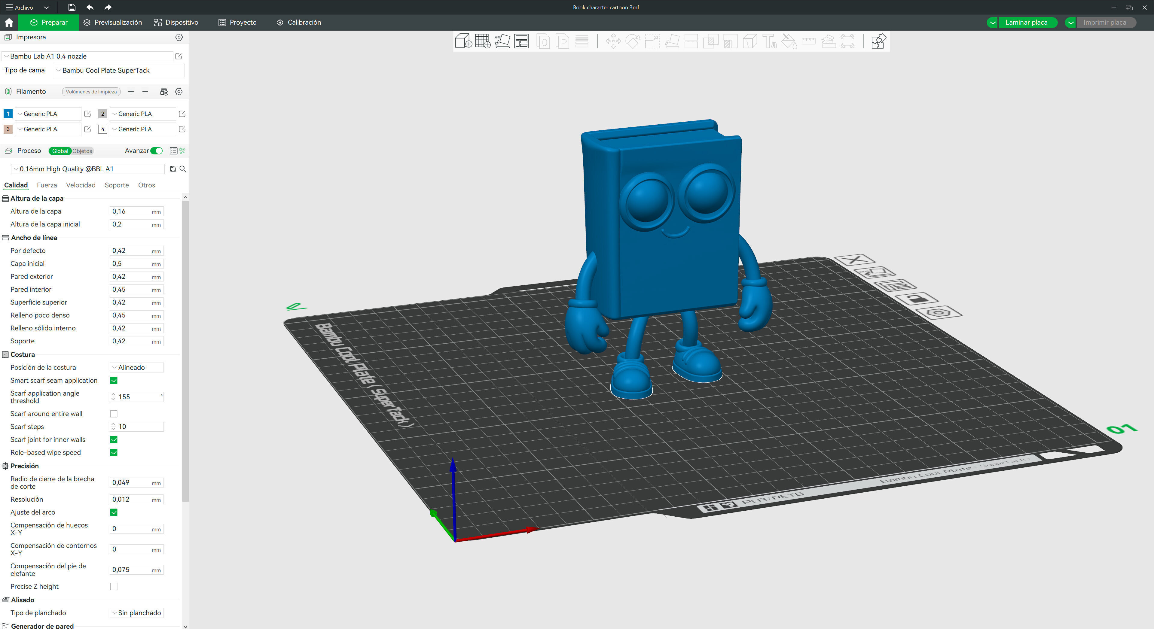This screenshot has width=1154, height=629.
Task: Toggle Scarf joint for inner walls
Action: tap(114, 440)
